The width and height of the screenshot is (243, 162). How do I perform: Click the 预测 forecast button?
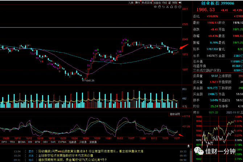click(x=175, y=3)
